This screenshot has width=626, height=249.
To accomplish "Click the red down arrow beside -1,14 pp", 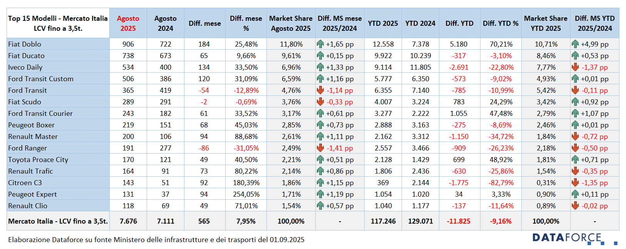I will [x=320, y=90].
